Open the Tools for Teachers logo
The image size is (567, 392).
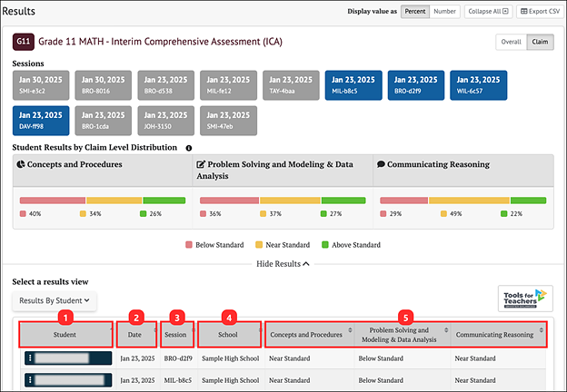click(x=526, y=299)
